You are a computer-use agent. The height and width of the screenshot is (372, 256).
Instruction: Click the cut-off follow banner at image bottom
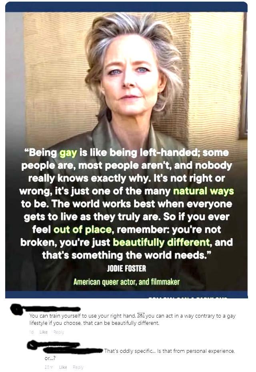pyautogui.click(x=188, y=296)
